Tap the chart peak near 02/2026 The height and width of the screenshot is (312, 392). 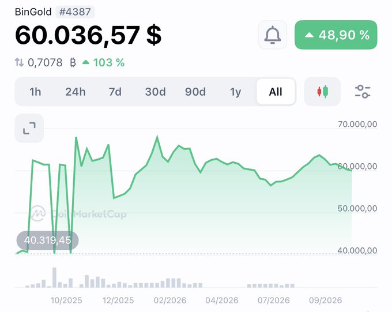click(x=157, y=137)
